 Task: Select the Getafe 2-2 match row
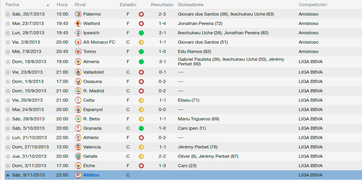[x=183, y=156]
